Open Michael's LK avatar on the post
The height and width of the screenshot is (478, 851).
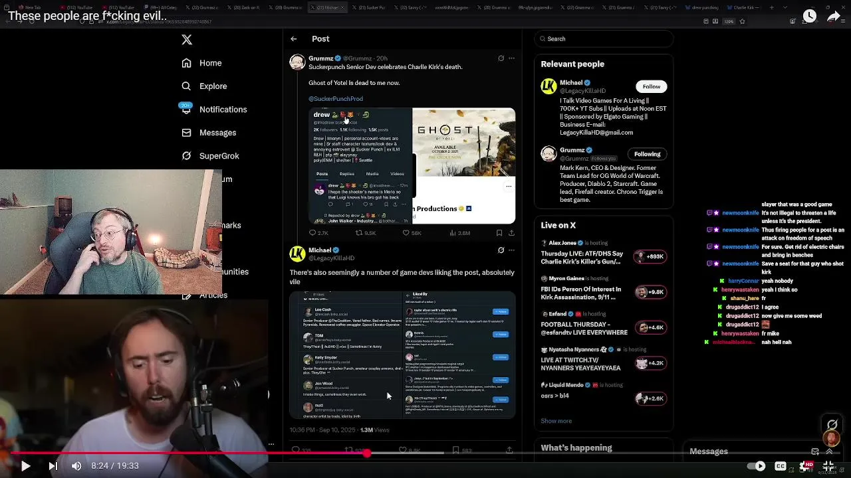297,254
